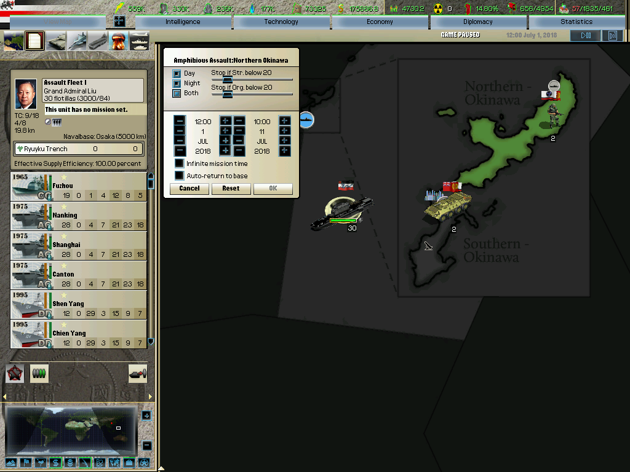Adjust the Stop if Str. below slider
Screen dimensions: 630x472
point(227,79)
